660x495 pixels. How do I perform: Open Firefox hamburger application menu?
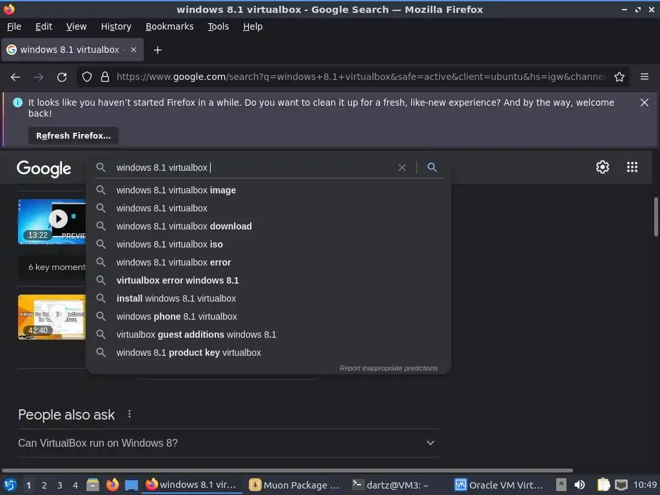(645, 77)
